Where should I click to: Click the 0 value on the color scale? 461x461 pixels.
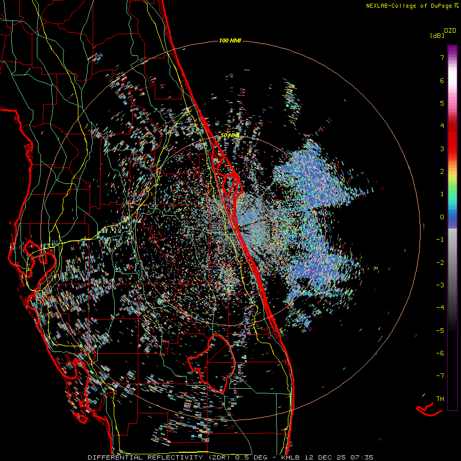tap(442, 217)
